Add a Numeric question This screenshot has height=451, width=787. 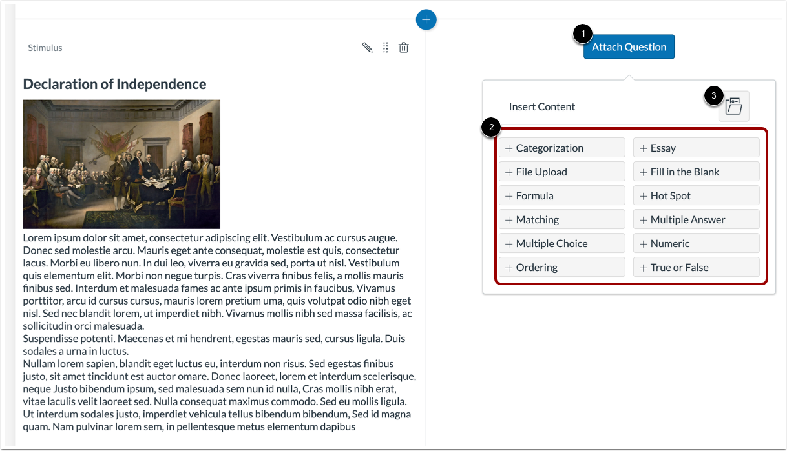[x=697, y=243]
